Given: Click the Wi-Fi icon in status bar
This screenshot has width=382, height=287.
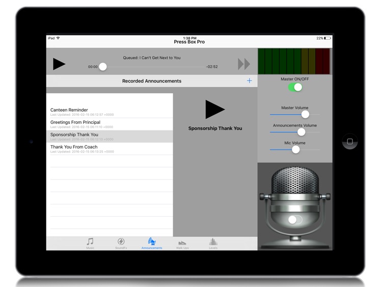Looking at the screenshot, I should pos(58,38).
